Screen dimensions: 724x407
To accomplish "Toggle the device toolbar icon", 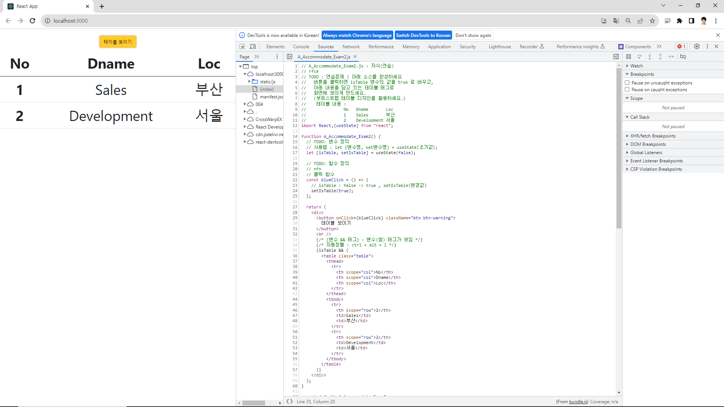I will pos(253,46).
